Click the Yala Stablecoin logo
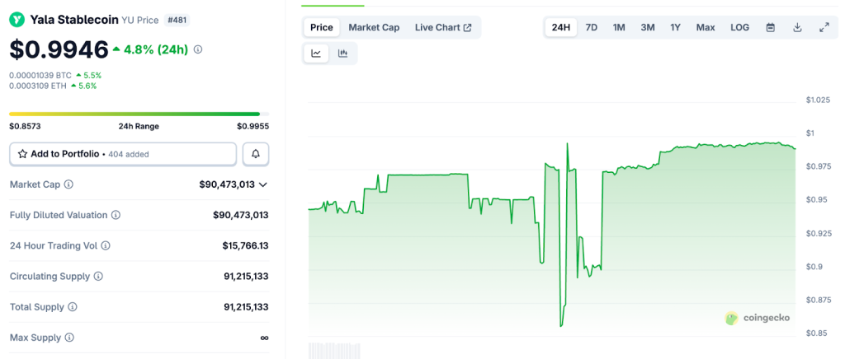 17,19
